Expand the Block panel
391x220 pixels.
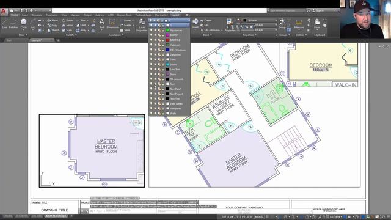(207, 35)
